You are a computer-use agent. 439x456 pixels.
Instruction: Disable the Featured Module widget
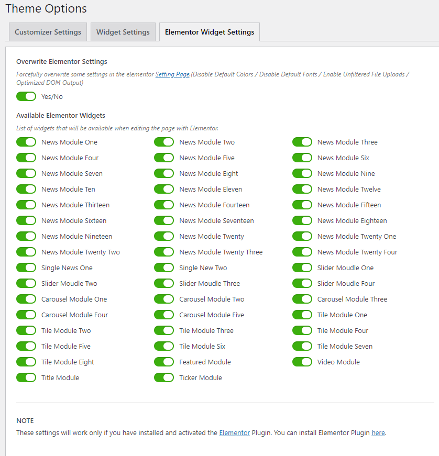click(x=164, y=362)
